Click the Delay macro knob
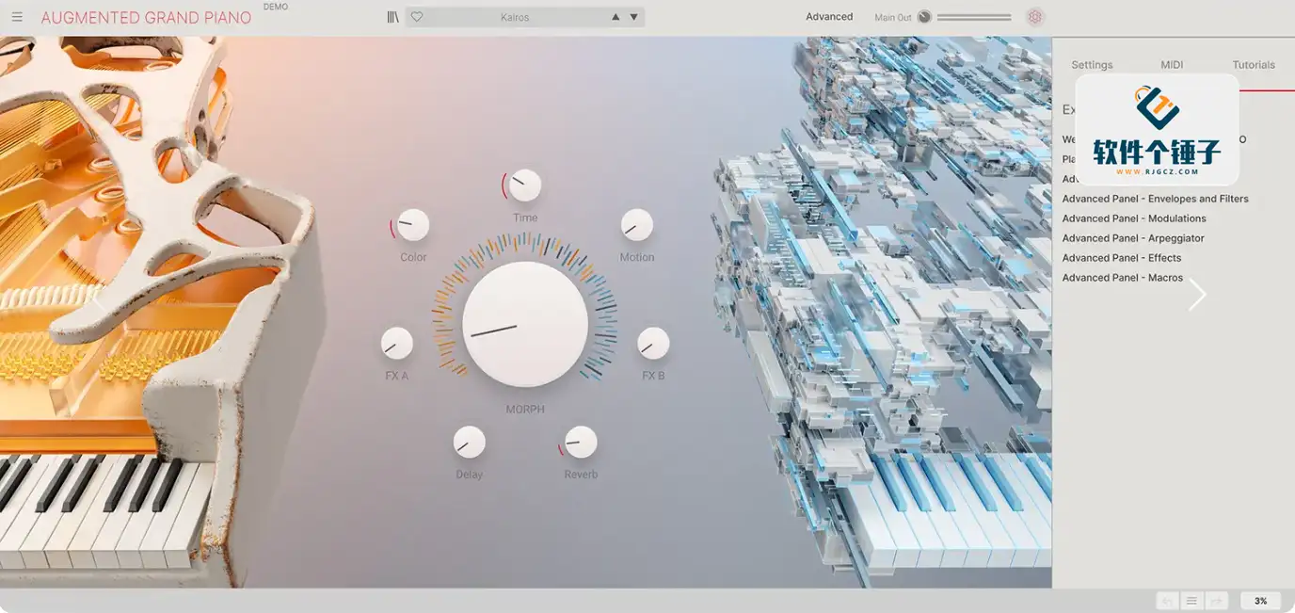This screenshot has height=613, width=1295. 470,443
